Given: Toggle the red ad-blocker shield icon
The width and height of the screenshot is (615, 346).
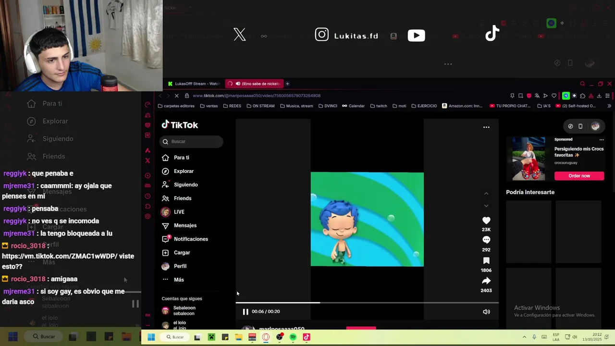Looking at the screenshot, I should [x=529, y=96].
